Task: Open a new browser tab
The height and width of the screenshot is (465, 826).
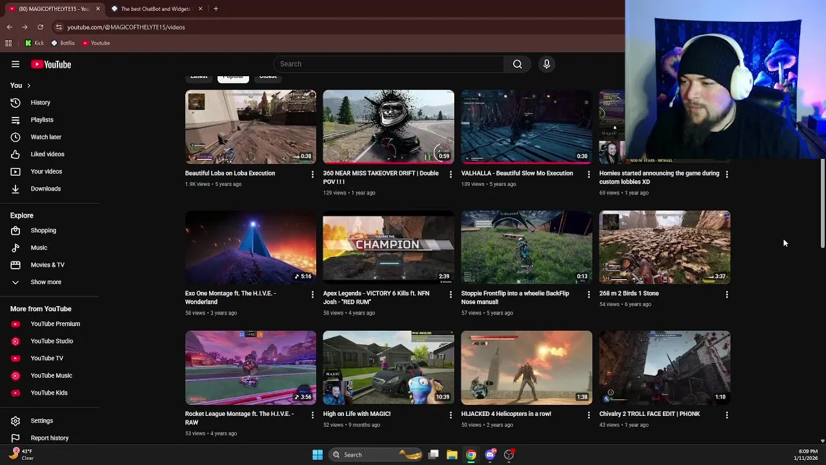Action: pyautogui.click(x=216, y=9)
